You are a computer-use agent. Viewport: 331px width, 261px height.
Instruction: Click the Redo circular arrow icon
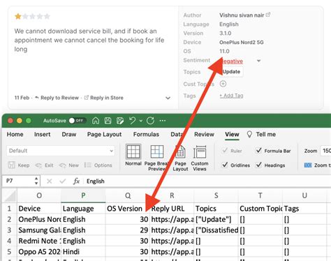point(150,121)
